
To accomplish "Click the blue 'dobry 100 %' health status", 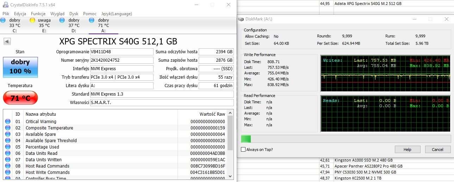I will click(x=20, y=67).
